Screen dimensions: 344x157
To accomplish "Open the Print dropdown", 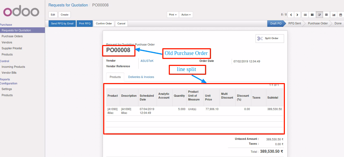I will coord(173,15).
